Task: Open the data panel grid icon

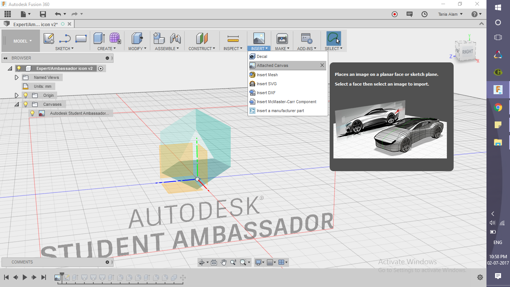Action: tap(7, 14)
